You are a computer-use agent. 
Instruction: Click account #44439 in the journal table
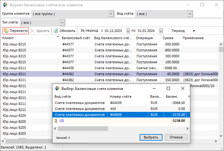[68, 68]
